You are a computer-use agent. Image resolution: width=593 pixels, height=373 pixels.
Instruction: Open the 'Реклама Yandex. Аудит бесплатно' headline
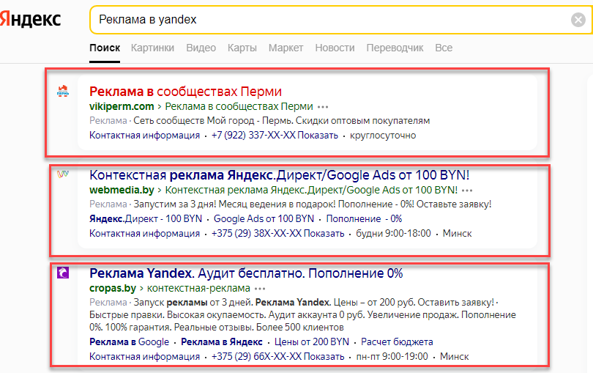(x=246, y=273)
